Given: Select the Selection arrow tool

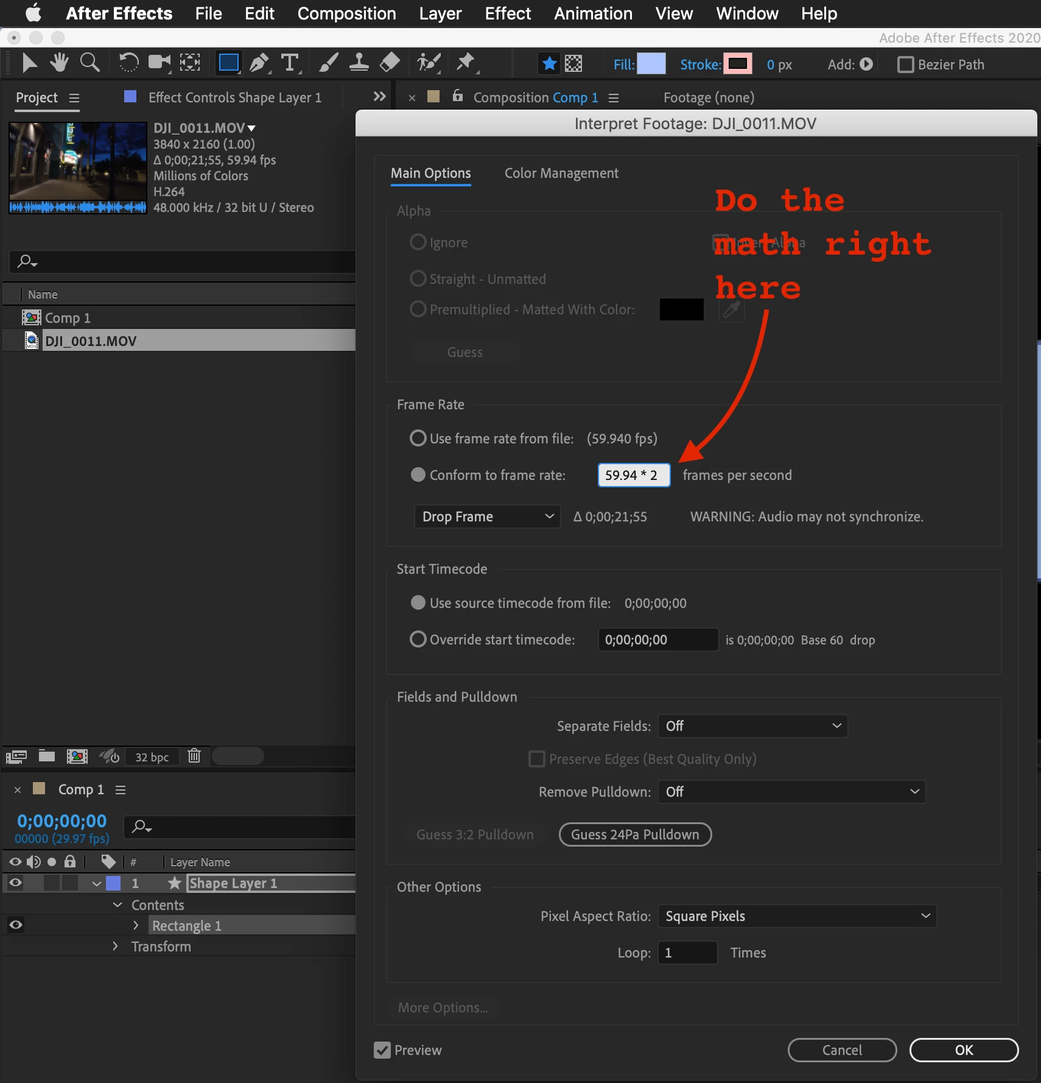Looking at the screenshot, I should (x=29, y=63).
